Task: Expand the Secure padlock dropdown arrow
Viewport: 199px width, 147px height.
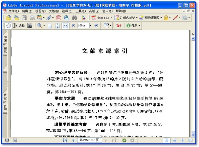Action: coord(170,18)
